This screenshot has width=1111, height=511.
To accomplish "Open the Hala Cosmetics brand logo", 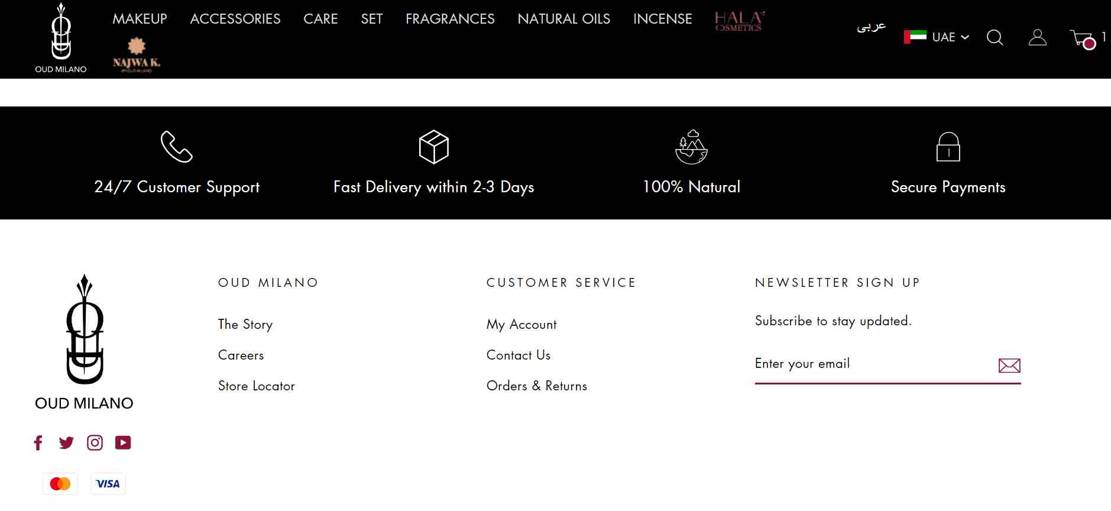I will [x=740, y=21].
